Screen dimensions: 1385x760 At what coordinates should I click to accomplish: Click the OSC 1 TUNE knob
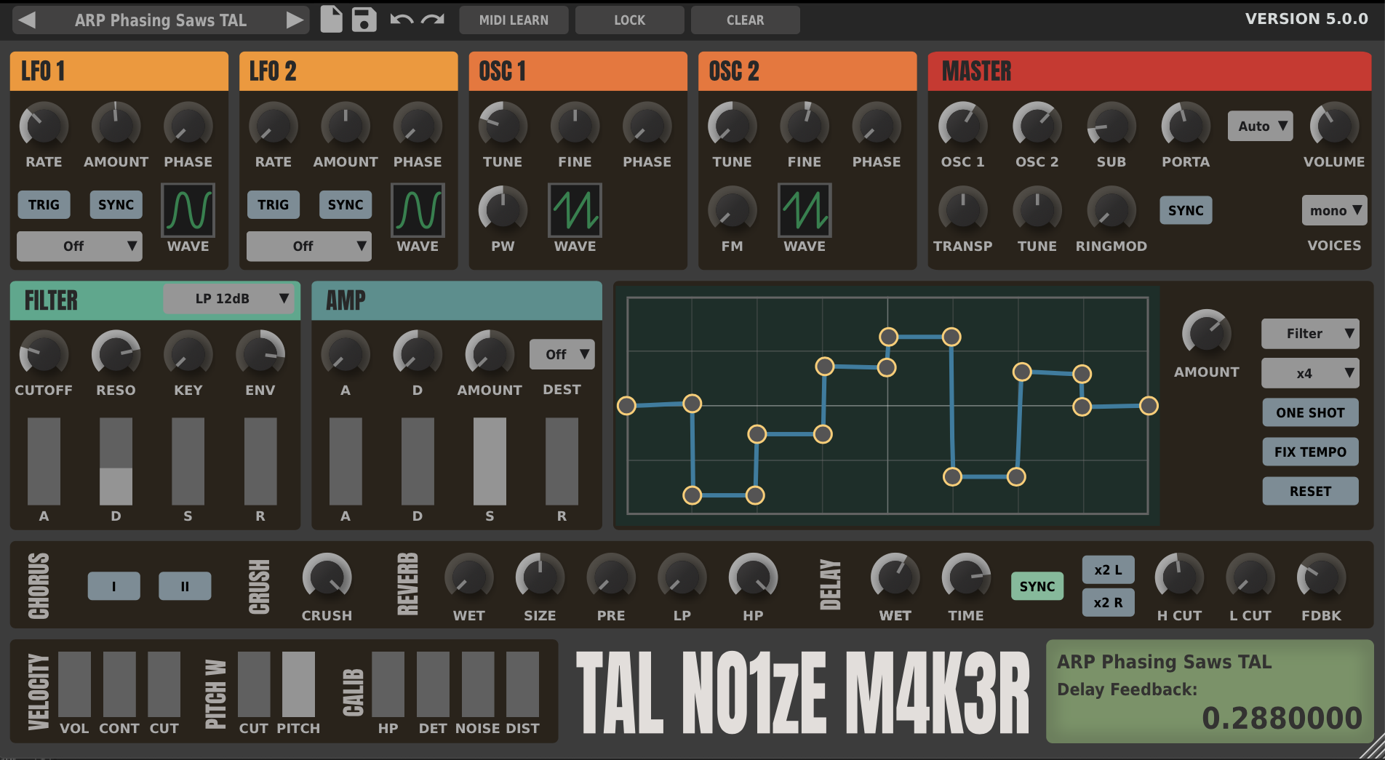pyautogui.click(x=503, y=126)
